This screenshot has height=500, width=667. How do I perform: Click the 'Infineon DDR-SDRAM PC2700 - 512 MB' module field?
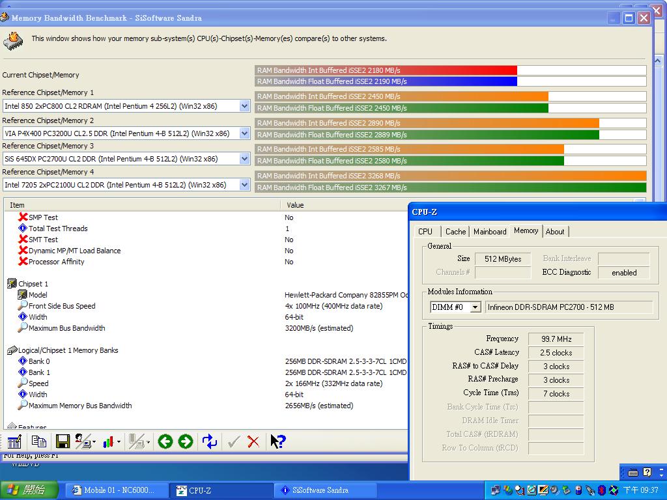coord(569,307)
